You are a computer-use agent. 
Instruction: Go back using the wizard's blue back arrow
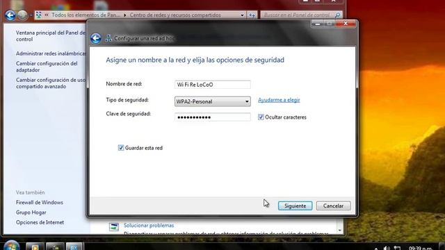[96, 38]
